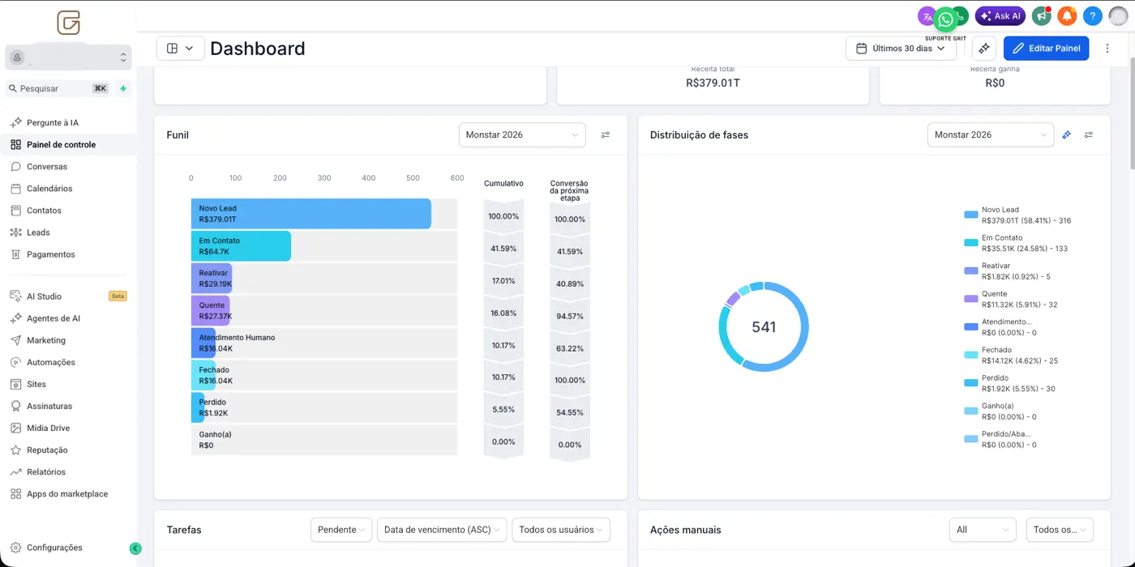The image size is (1135, 567).
Task: Click the 541 donut chart total
Action: tap(764, 327)
